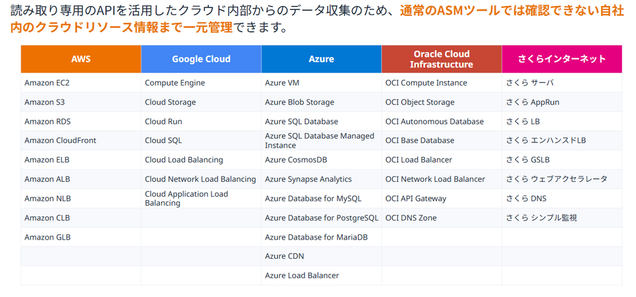Click the Cloud Load Balancing cell

pyautogui.click(x=202, y=160)
